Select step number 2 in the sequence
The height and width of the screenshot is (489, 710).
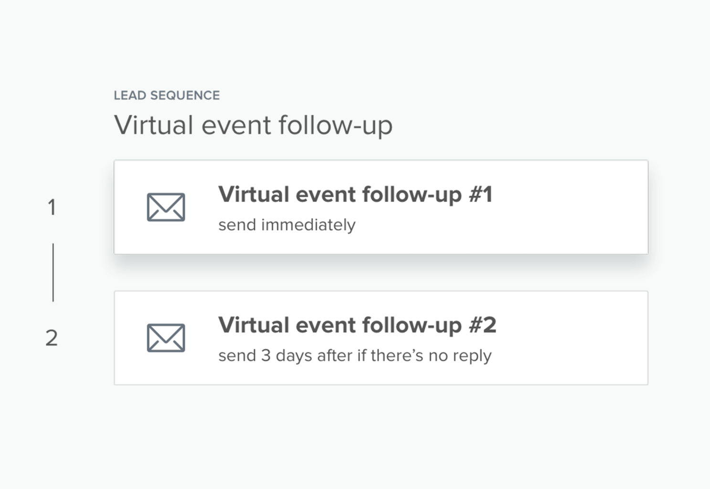point(52,338)
